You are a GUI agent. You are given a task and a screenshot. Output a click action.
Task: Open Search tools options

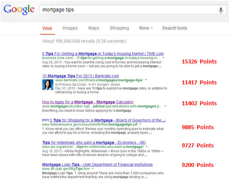coord(174,28)
